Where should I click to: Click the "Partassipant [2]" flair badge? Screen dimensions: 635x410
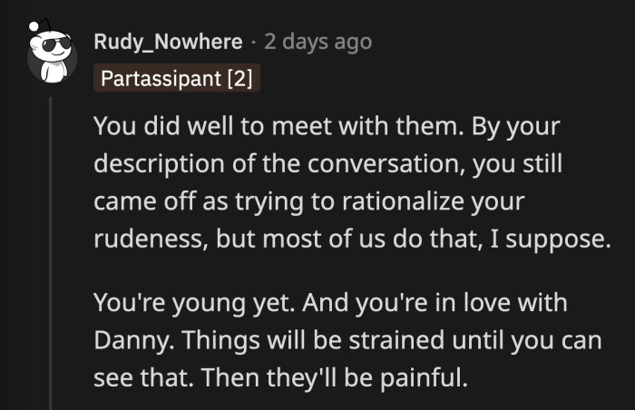[177, 78]
